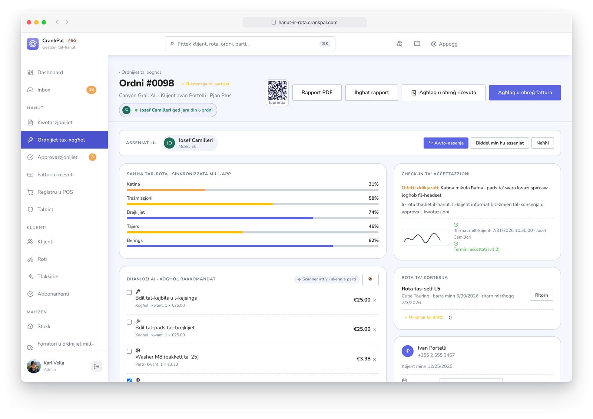Click gear icon on Washer M8 row
This screenshot has width=593, height=419.
click(x=138, y=350)
